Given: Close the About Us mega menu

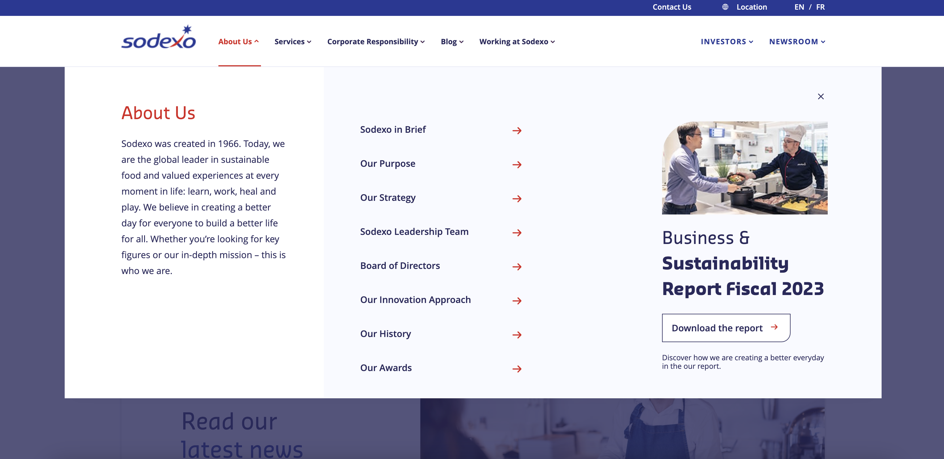Looking at the screenshot, I should click(821, 96).
